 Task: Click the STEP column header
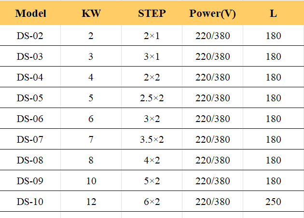[x=152, y=14]
